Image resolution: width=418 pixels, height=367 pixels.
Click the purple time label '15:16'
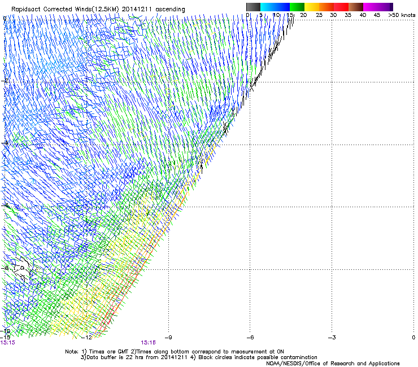pos(148,343)
